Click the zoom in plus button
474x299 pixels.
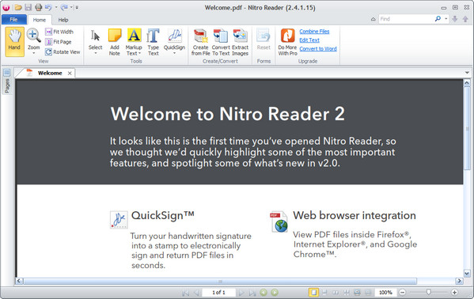454,293
